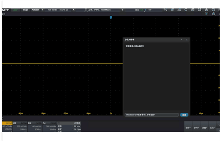
Task: Click the -31.348 µs delay value
Action: pos(63,10)
